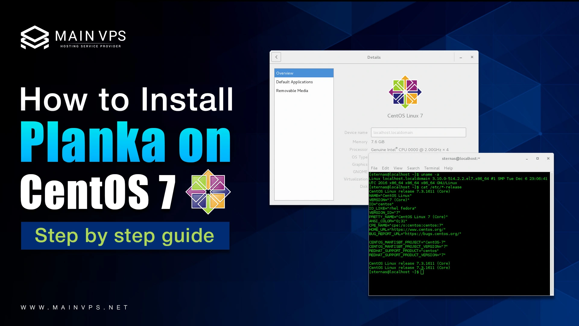Click the Details window title area

tap(374, 57)
